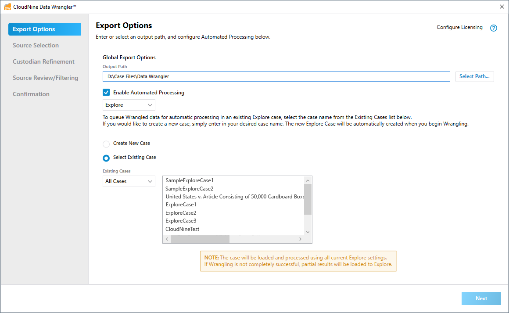Image resolution: width=509 pixels, height=313 pixels.
Task: Choose the Select Existing Case radio button
Action: click(x=106, y=158)
